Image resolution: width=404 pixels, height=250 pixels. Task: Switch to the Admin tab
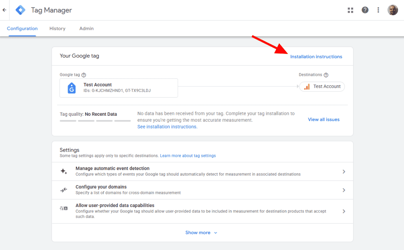(86, 28)
